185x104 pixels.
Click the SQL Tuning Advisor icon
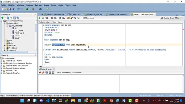(55, 18)
